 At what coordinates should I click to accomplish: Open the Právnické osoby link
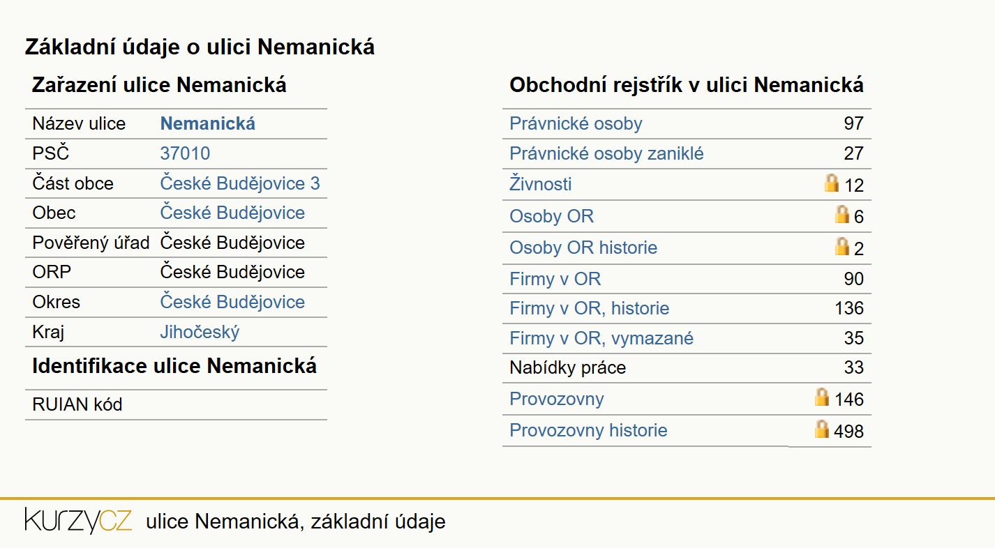pyautogui.click(x=576, y=124)
